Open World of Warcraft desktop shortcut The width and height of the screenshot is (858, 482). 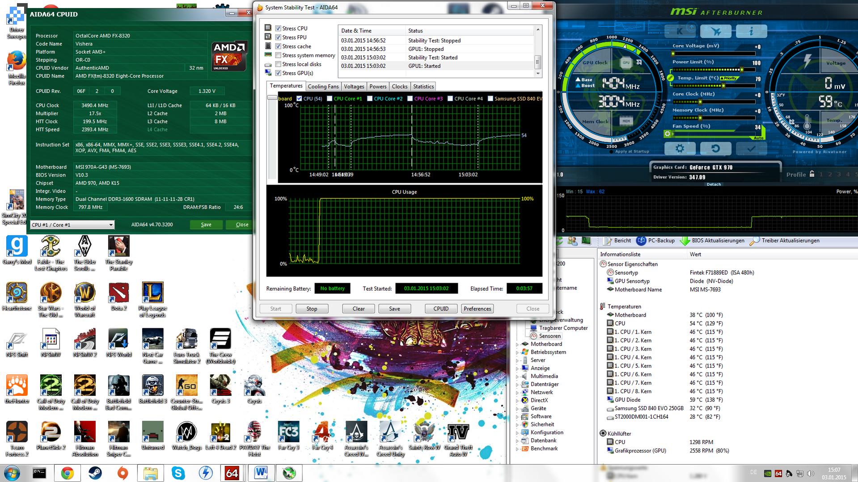tap(85, 300)
